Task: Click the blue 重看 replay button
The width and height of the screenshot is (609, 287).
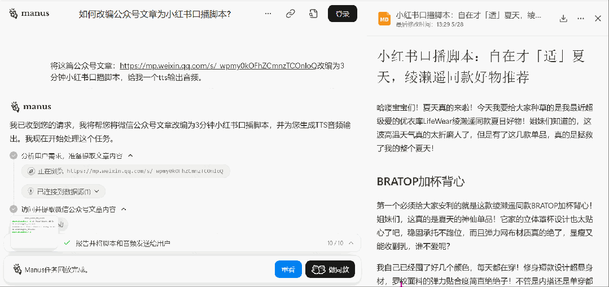Action: point(288,269)
